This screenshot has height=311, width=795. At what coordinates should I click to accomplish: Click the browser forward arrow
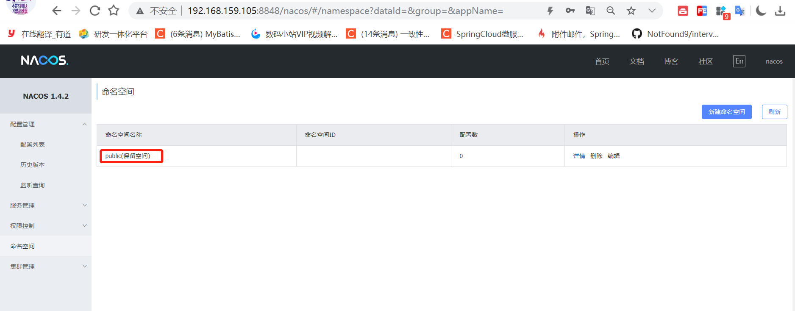(x=76, y=11)
